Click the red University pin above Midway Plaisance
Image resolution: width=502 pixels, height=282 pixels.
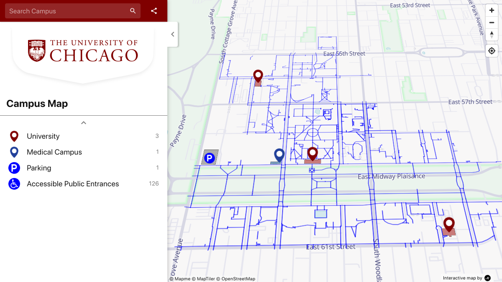pyautogui.click(x=312, y=154)
